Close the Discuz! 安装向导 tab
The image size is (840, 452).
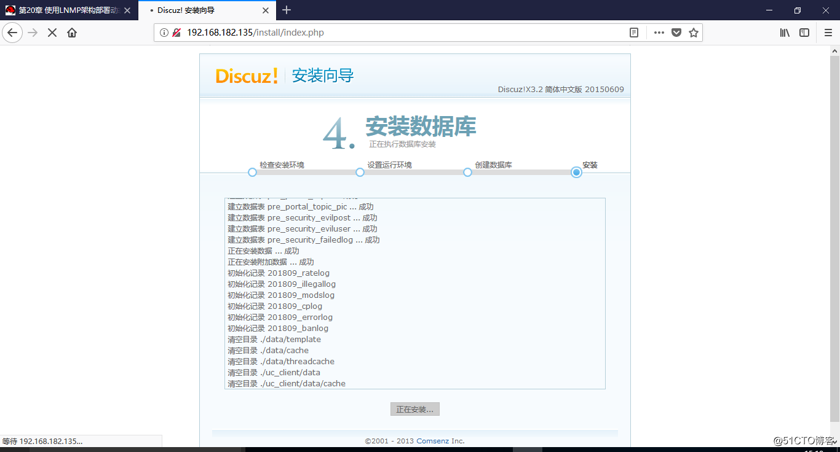point(266,10)
